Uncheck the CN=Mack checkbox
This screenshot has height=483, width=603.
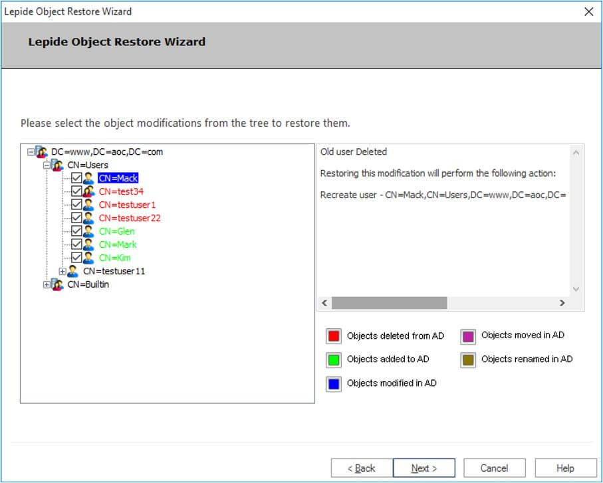click(76, 178)
